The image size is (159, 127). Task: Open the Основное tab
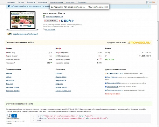point(11,2)
